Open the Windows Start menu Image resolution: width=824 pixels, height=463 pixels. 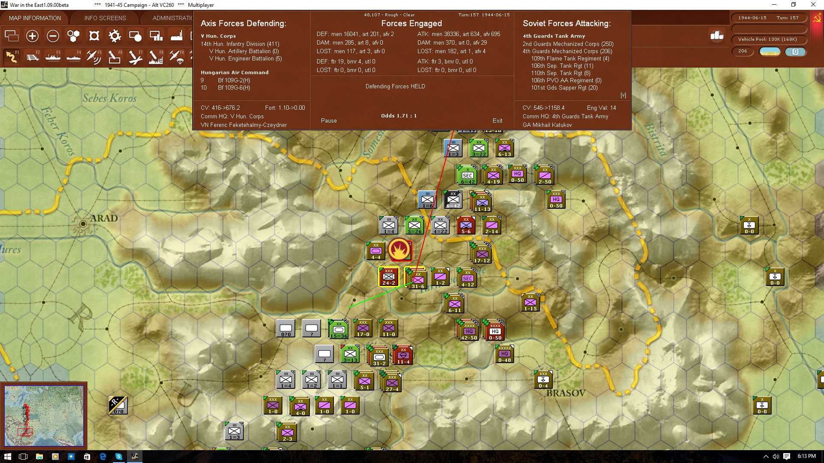click(7, 457)
